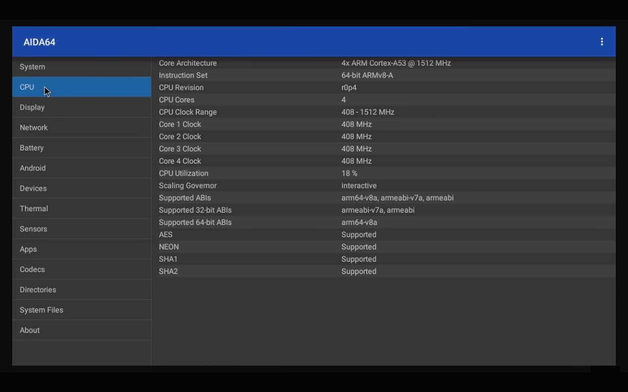Select the Scaling Governor row label

pyautogui.click(x=187, y=186)
